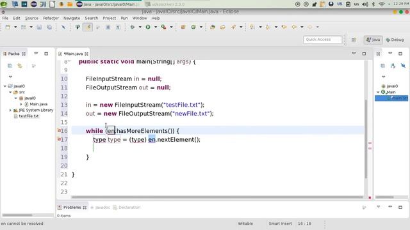Expand the Main.java tree node
The width and height of the screenshot is (410, 230).
[21, 104]
